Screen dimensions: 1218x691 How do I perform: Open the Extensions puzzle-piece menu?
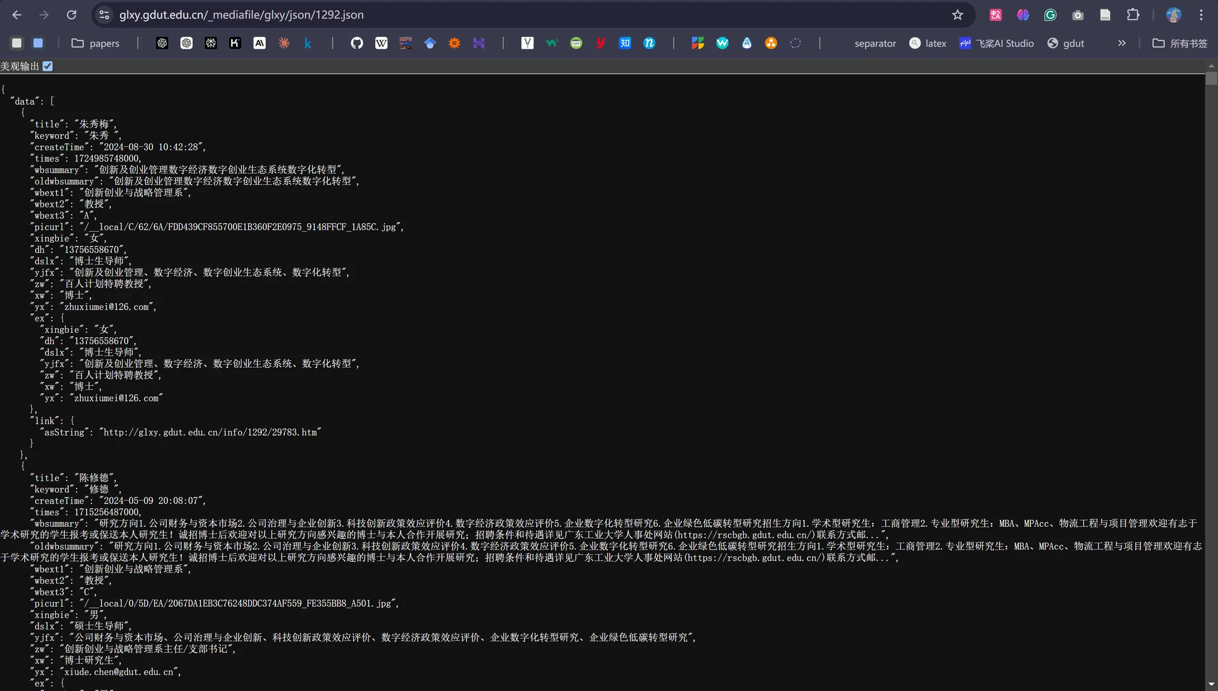[1133, 15]
